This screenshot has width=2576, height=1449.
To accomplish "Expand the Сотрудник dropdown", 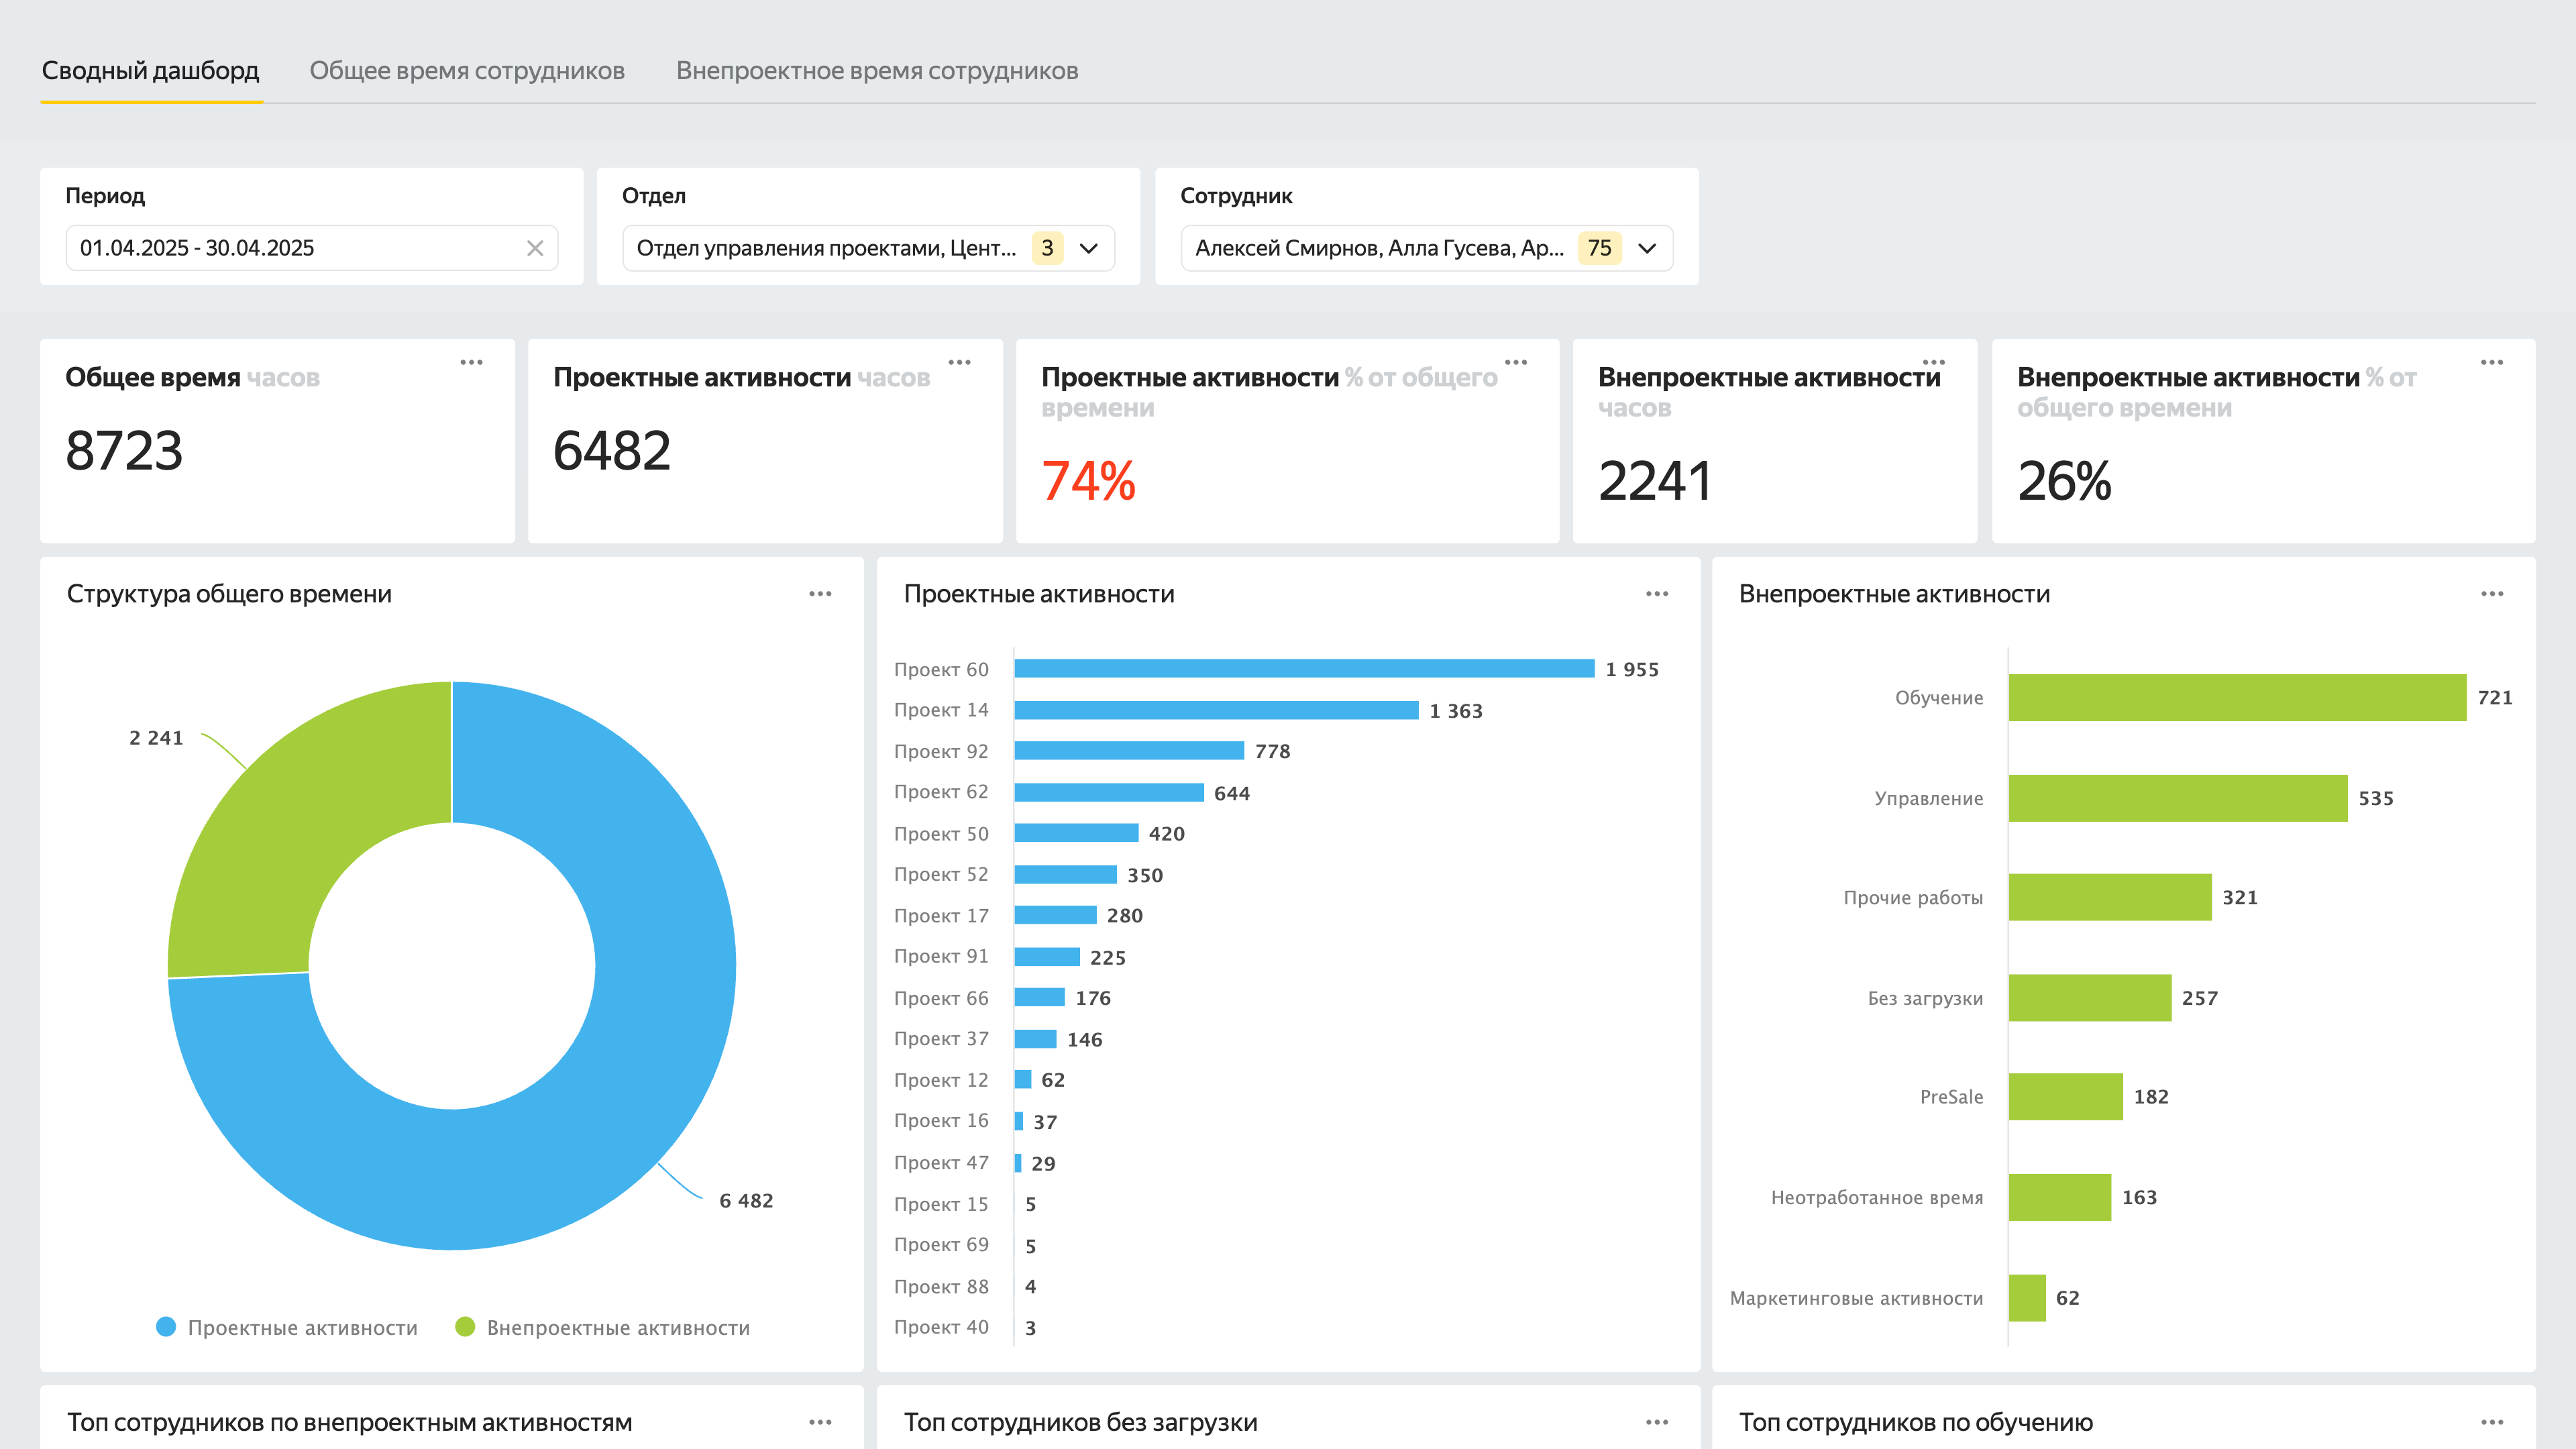I will click(x=1647, y=248).
